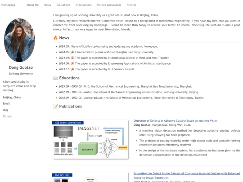The width and height of the screenshot is (243, 182).
Task: Select Educations in top navigation
Action: (63, 5)
